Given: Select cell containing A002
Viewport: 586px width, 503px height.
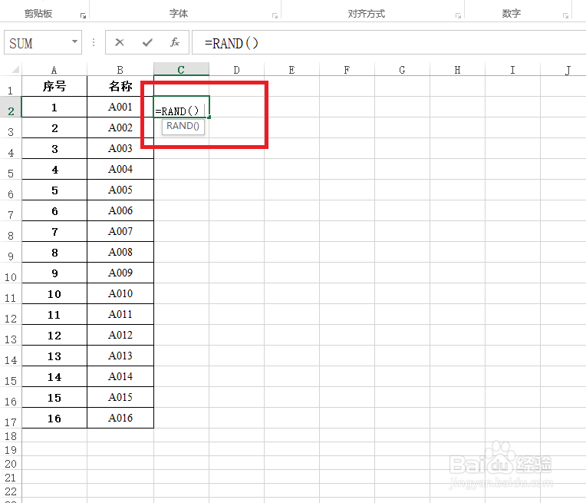Looking at the screenshot, I should [120, 128].
